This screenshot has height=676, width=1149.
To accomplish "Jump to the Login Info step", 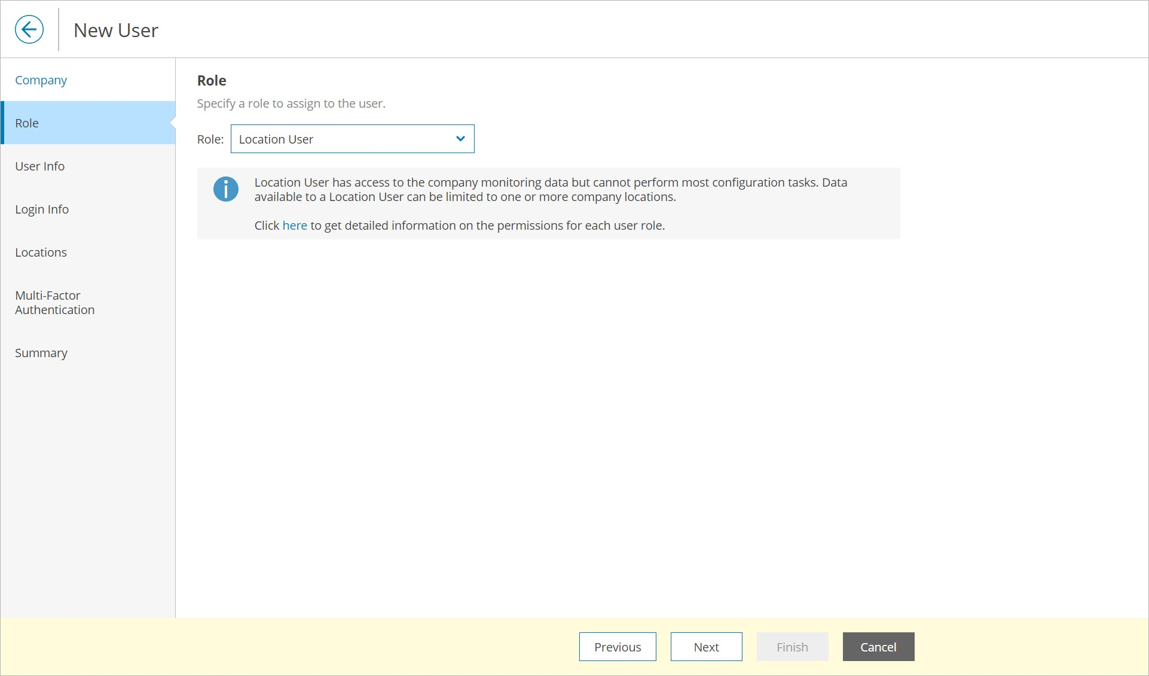I will coord(42,209).
